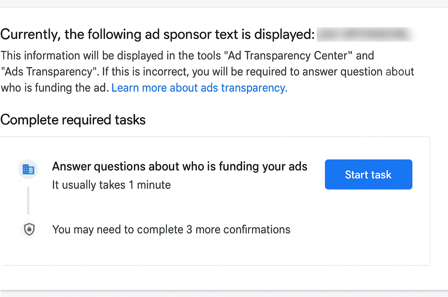Viewport: 448px width, 297px height.
Task: Click the quoted "Ads Transparency" text
Action: pos(47,72)
